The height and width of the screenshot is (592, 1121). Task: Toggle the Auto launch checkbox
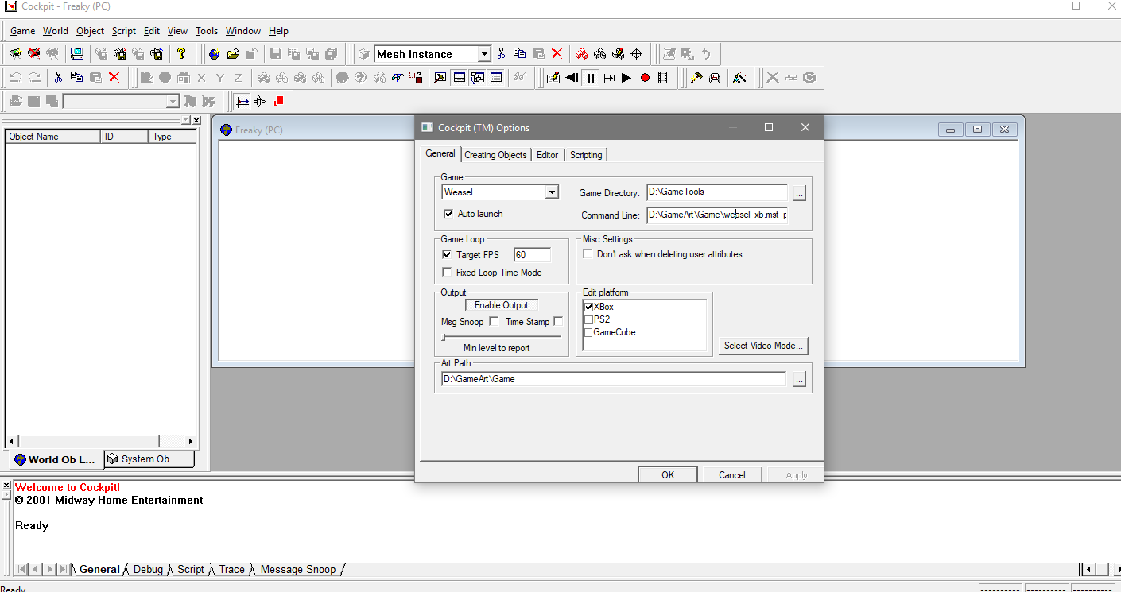tap(448, 214)
